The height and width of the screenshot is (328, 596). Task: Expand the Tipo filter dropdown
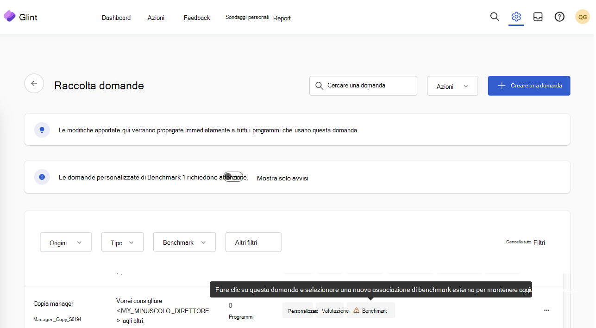[x=122, y=242]
